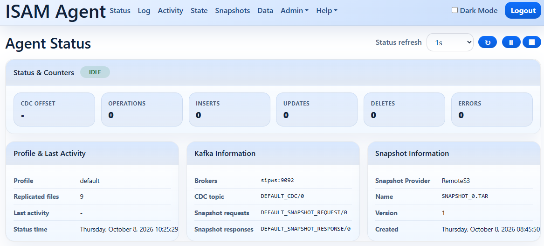Click the profile value 'default'
The height and width of the screenshot is (246, 544).
(90, 181)
